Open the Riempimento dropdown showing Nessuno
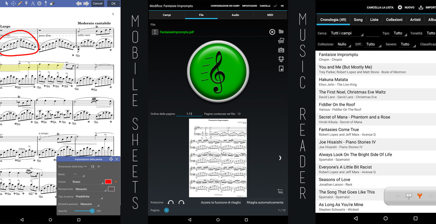The image size is (436, 224). [91, 189]
